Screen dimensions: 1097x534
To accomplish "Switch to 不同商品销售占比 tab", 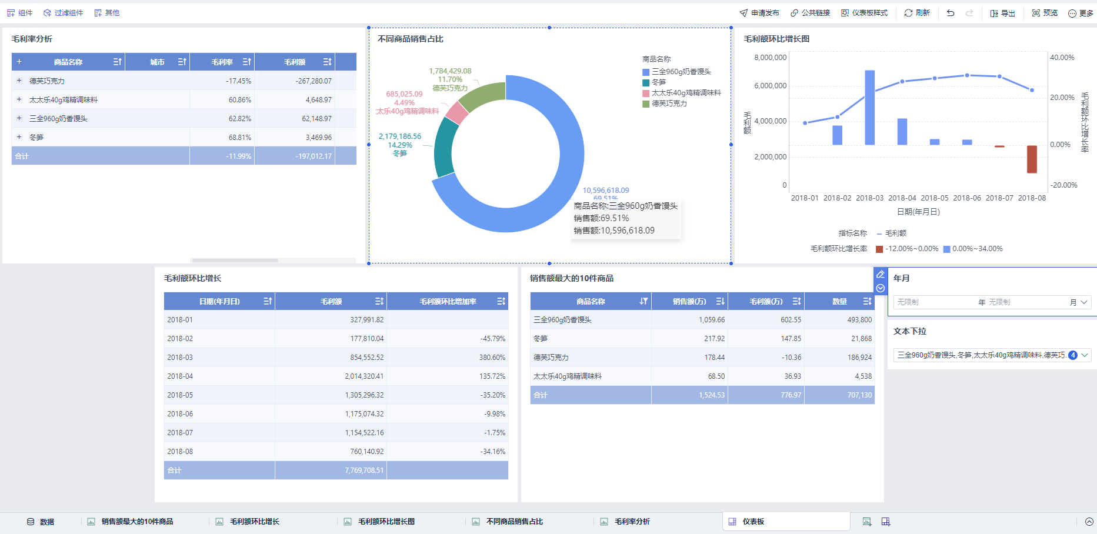I will click(x=508, y=522).
